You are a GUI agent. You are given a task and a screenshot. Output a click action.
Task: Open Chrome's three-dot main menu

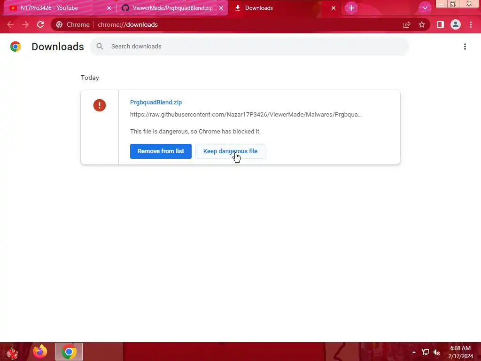[x=471, y=24]
